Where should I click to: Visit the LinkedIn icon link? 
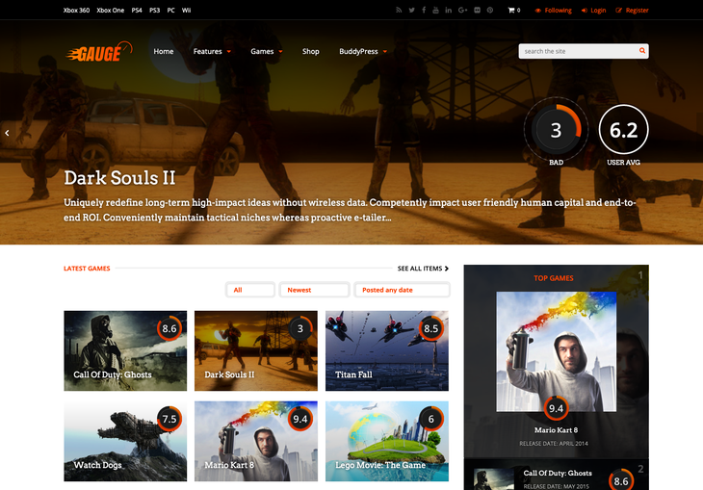click(449, 10)
